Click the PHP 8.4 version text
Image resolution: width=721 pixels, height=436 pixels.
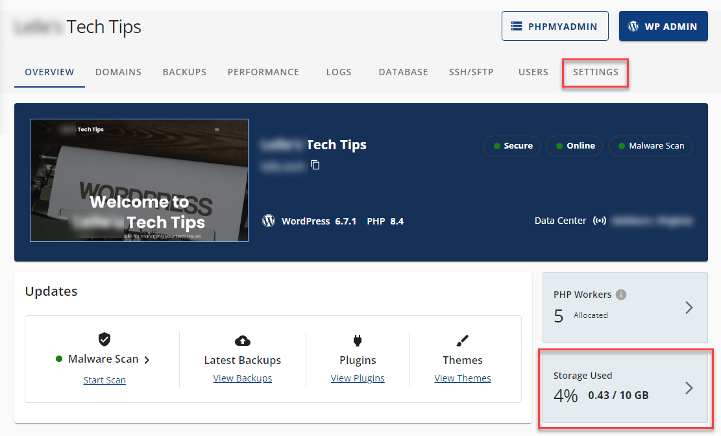click(385, 221)
